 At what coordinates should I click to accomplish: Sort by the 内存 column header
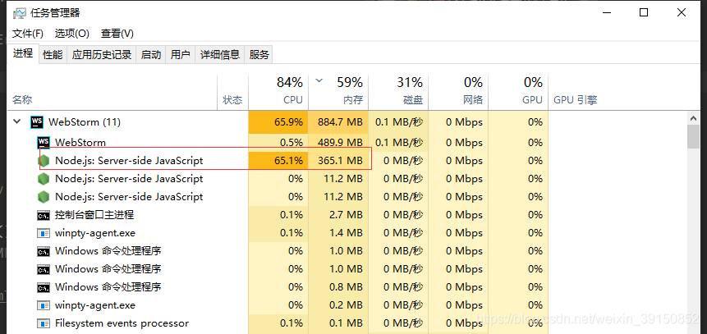[338, 91]
